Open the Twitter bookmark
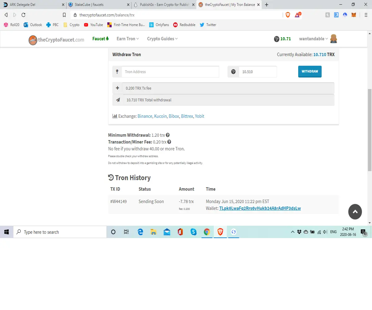Viewport: 372px width, 310px height. pos(208,25)
